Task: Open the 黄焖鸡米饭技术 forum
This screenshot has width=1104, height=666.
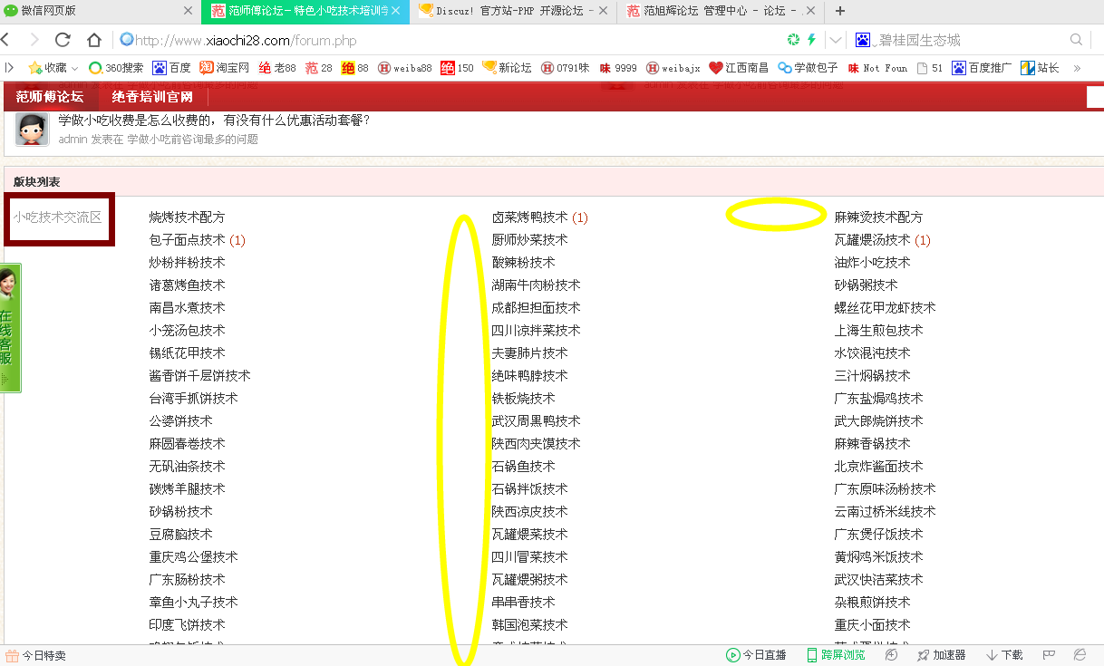Action: (878, 557)
